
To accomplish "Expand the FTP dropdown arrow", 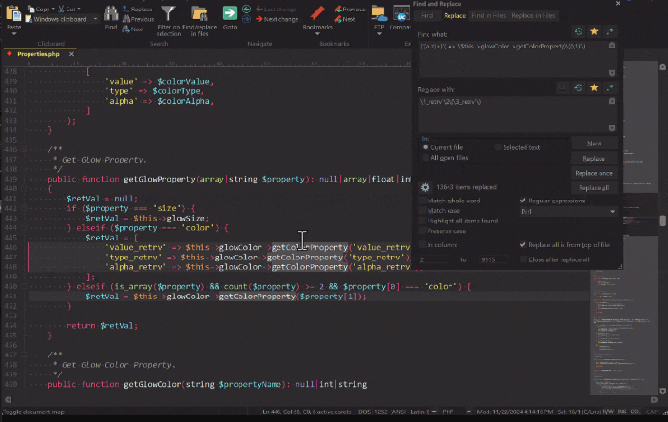I will tap(379, 34).
